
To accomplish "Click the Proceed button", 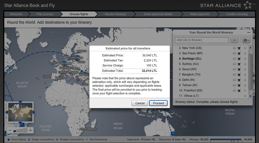I will 158,103.
